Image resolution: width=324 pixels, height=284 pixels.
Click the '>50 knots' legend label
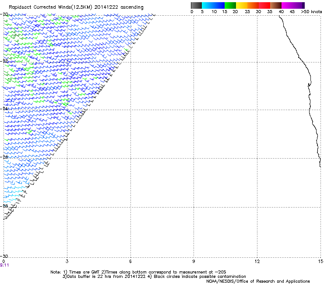click(x=311, y=12)
